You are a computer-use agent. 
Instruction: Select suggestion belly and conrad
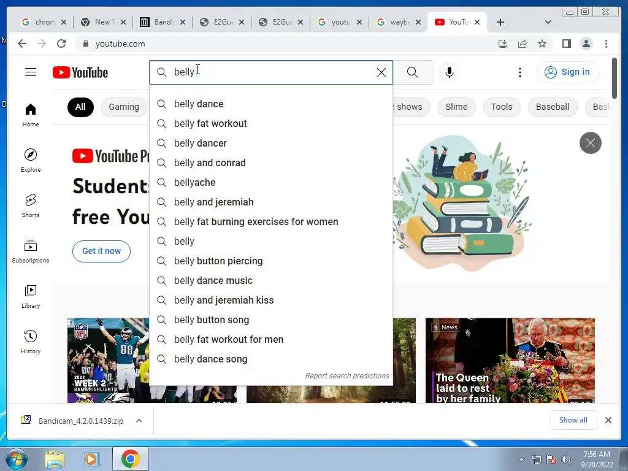coord(270,163)
